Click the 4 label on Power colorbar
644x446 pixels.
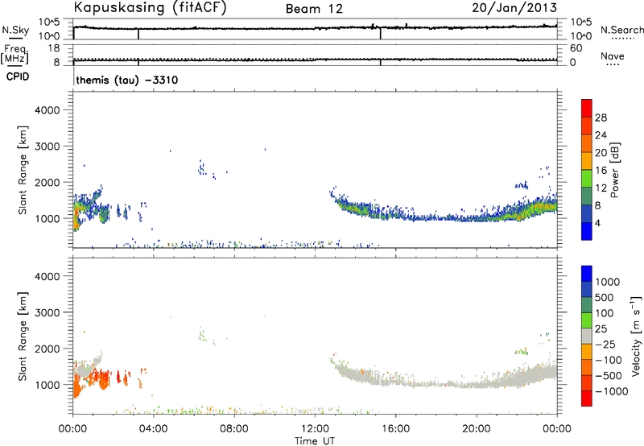coord(597,223)
